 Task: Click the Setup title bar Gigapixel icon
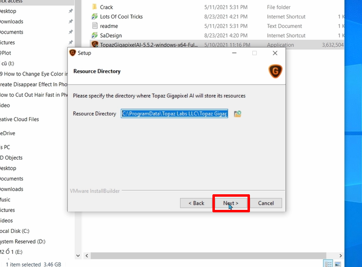pyautogui.click(x=73, y=53)
